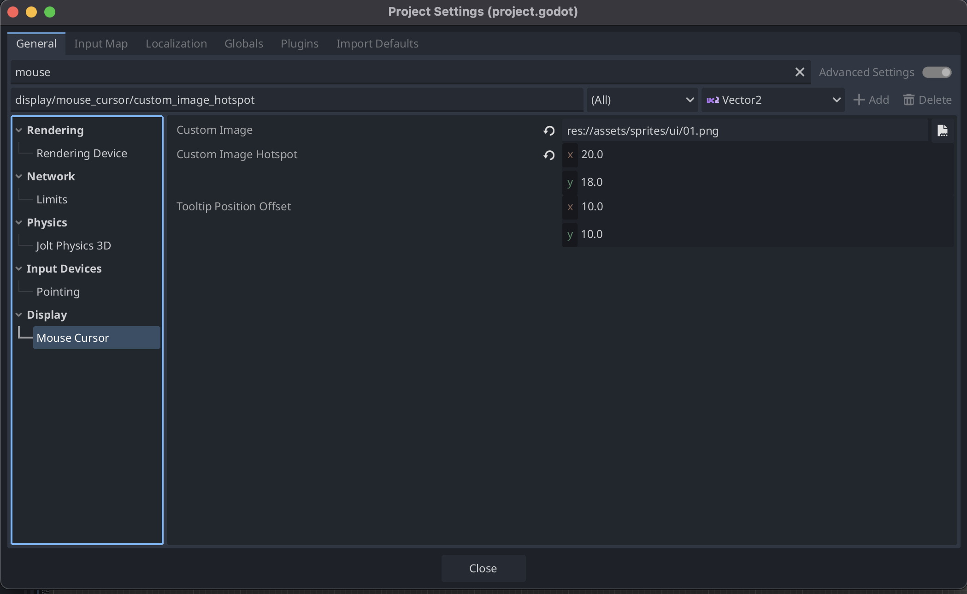Click the green macOS fullscreen button
Screen dimensions: 967x594
coord(50,12)
